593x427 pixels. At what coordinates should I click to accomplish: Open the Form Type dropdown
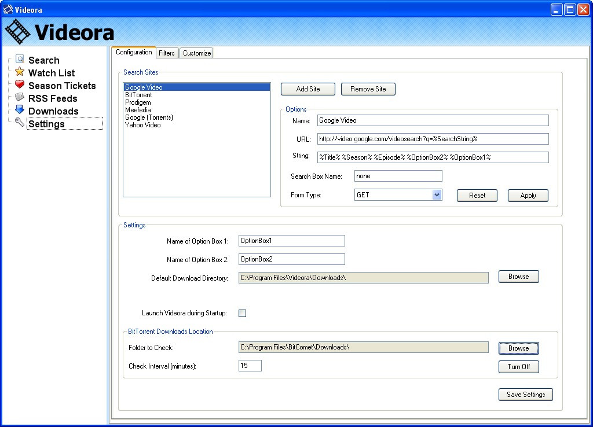coord(437,195)
